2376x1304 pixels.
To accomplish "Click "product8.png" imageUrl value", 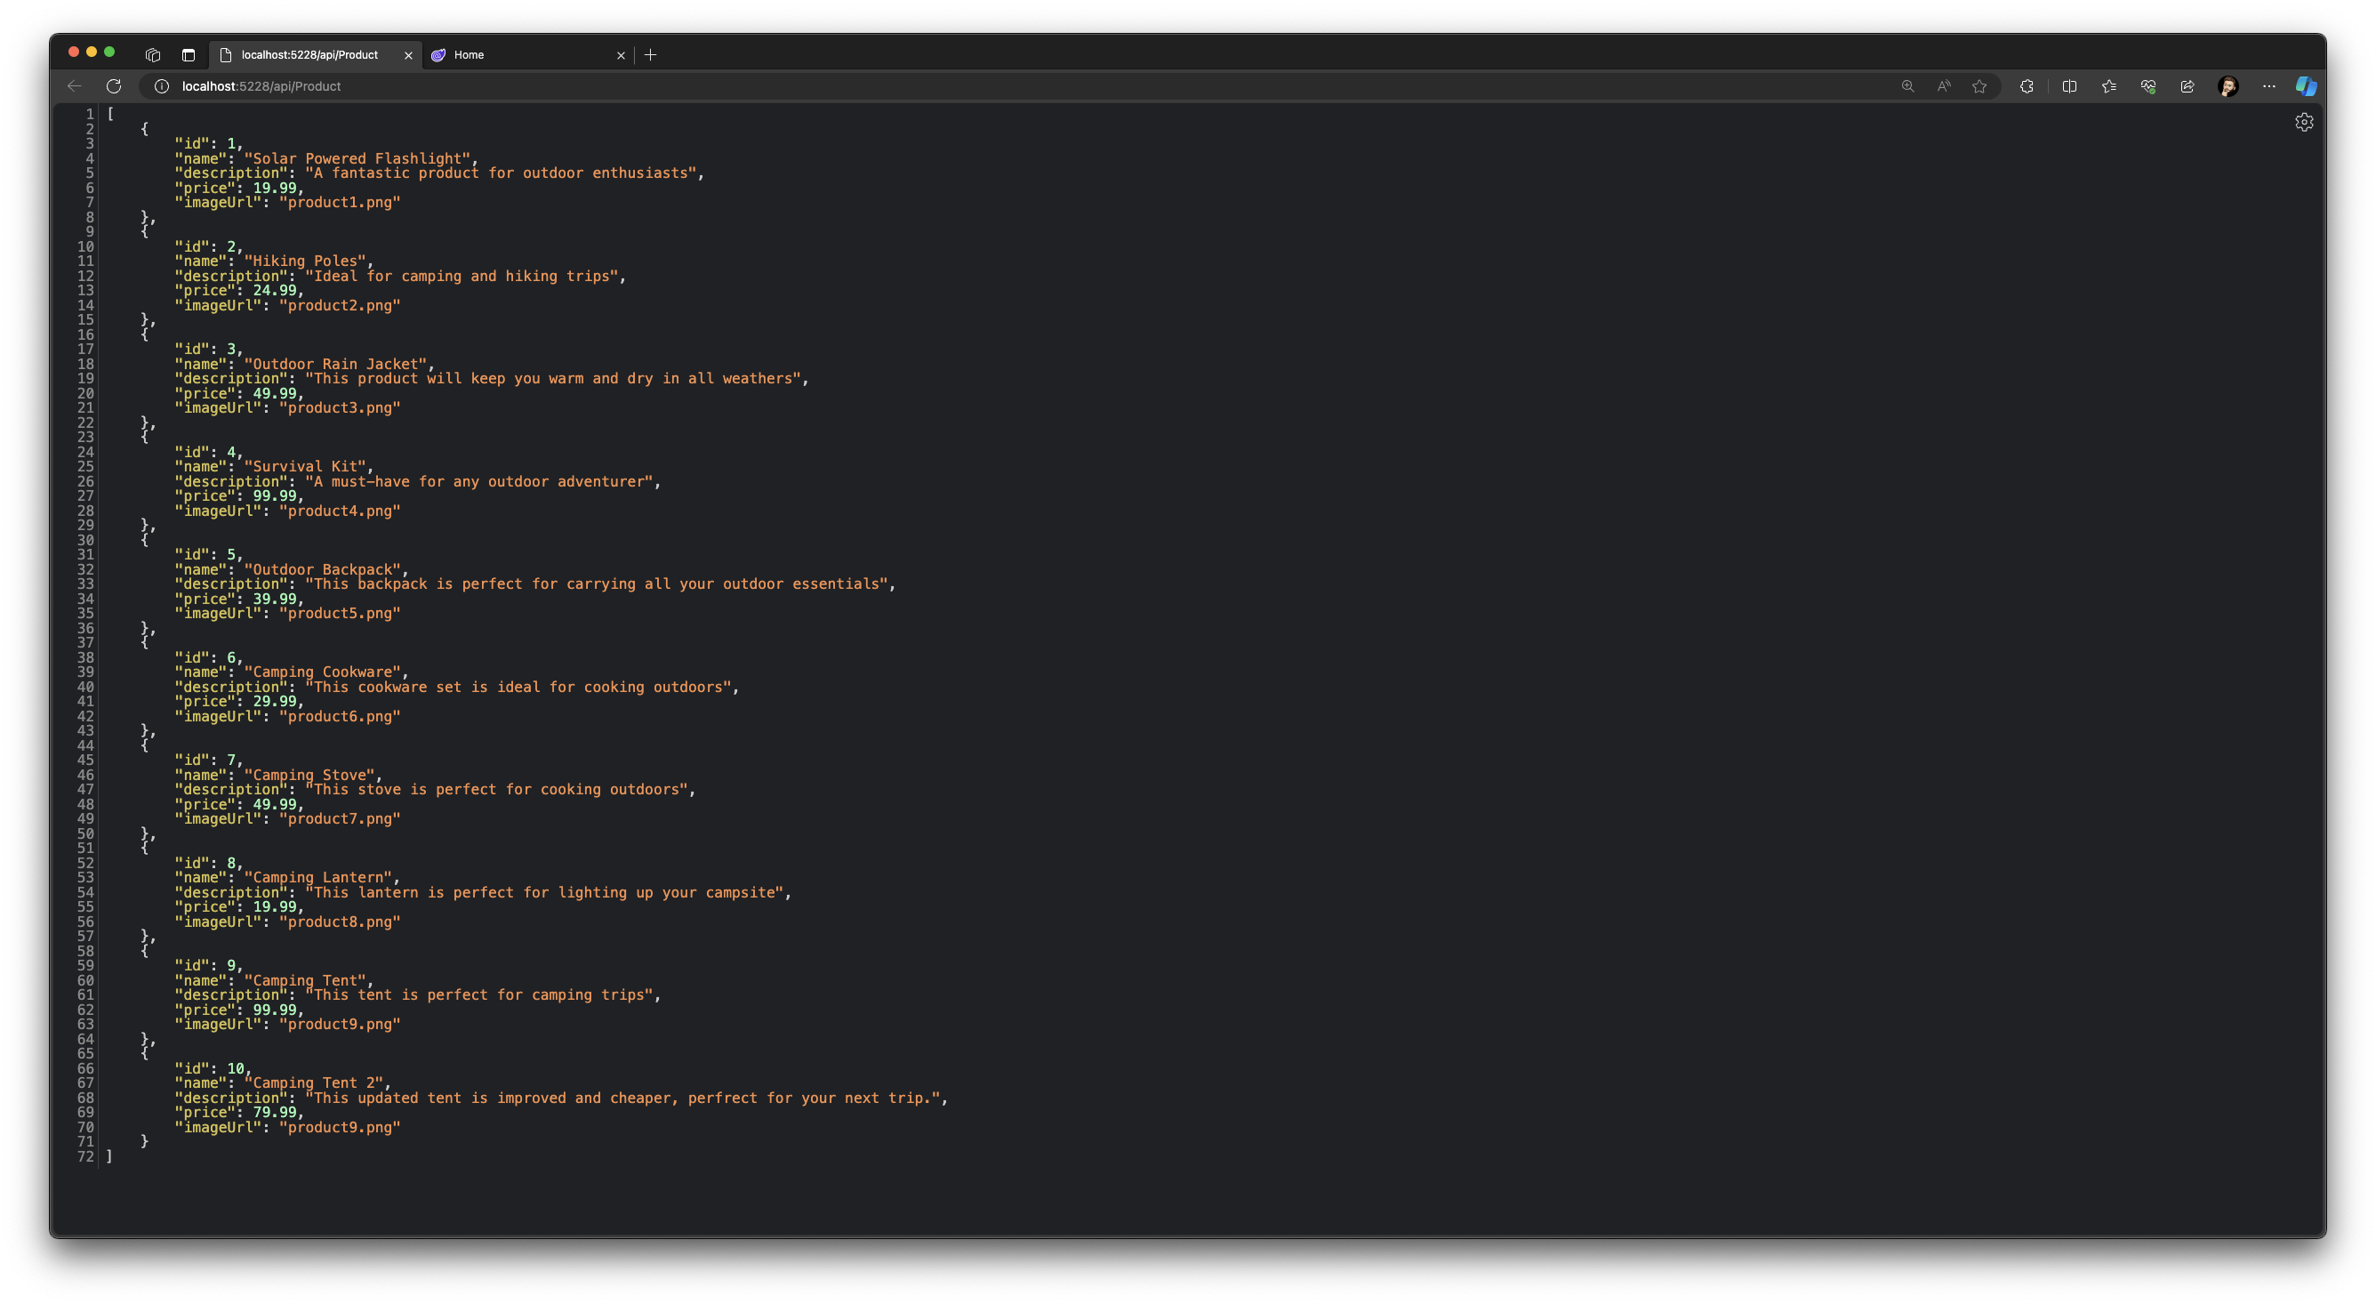I will click(x=341, y=922).
